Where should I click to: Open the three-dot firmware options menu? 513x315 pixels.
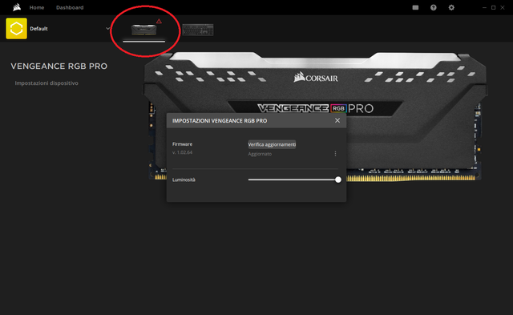335,154
